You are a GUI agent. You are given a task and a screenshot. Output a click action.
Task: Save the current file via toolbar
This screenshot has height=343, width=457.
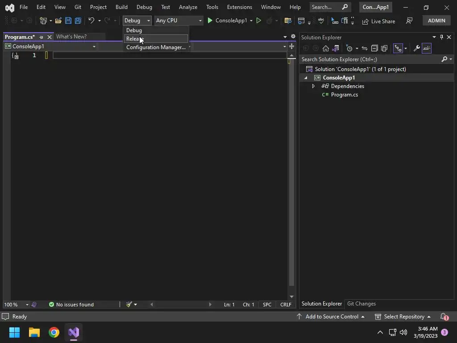pyautogui.click(x=68, y=21)
